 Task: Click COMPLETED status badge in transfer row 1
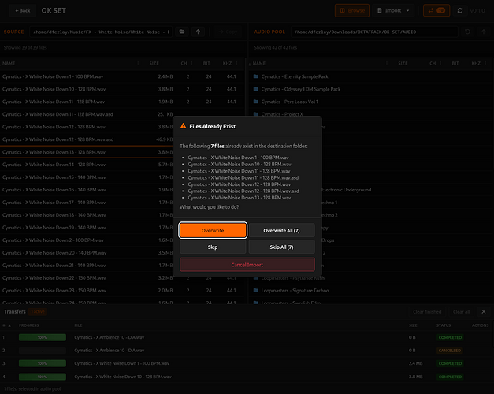coord(450,337)
